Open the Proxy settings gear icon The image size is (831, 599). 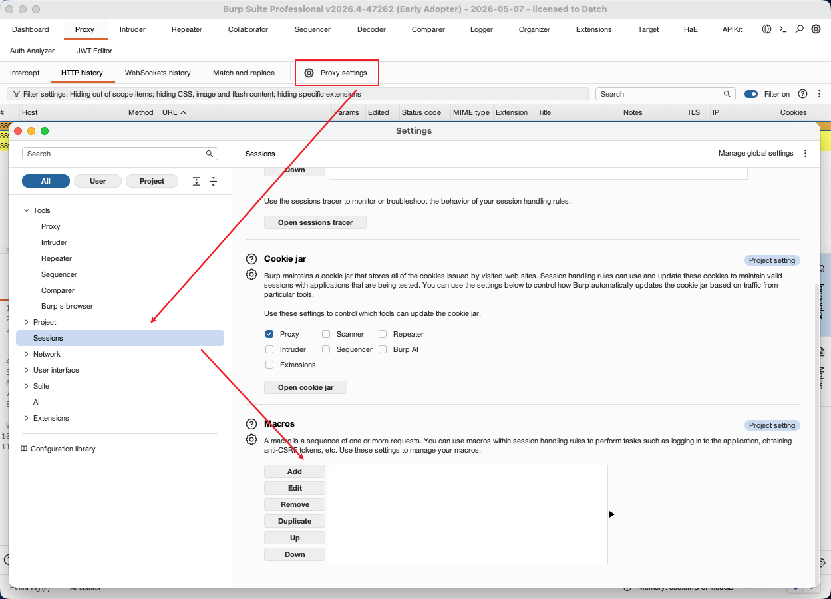pos(309,73)
